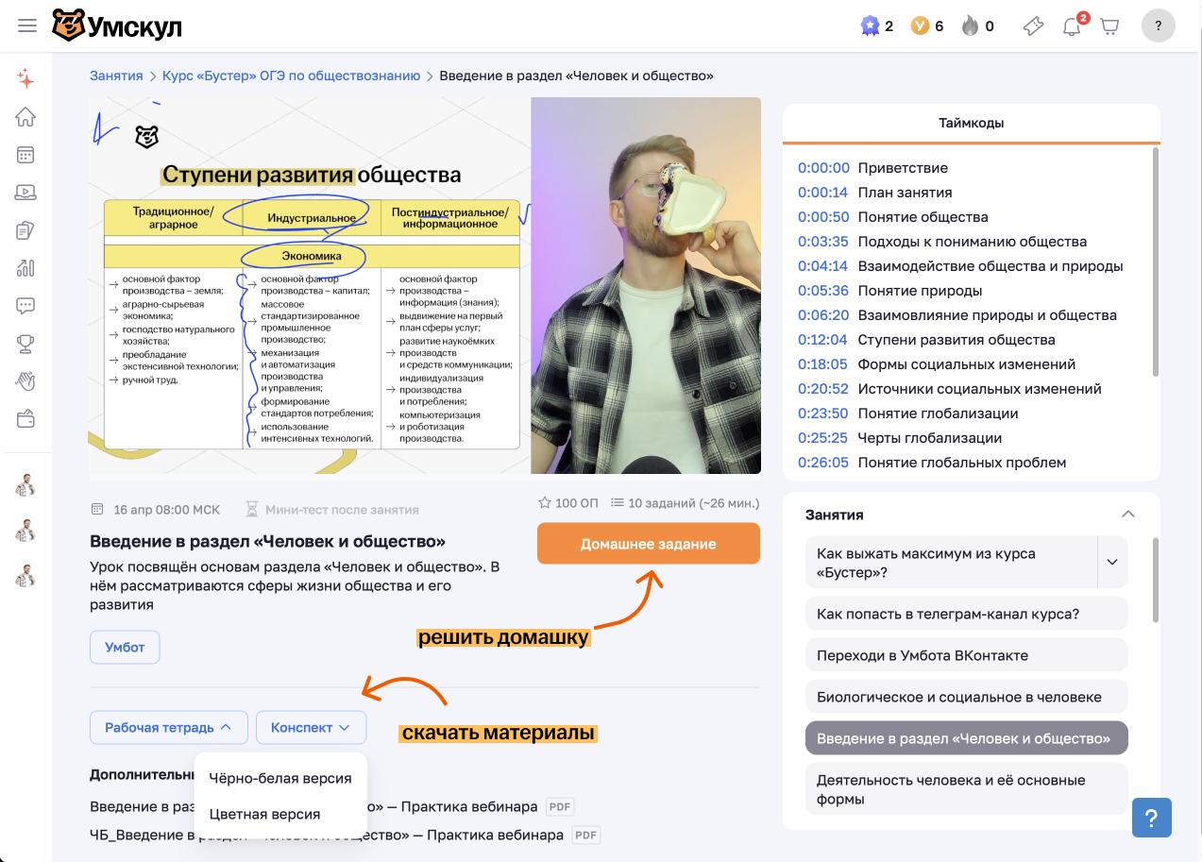Open the Умбот button

pos(125,647)
